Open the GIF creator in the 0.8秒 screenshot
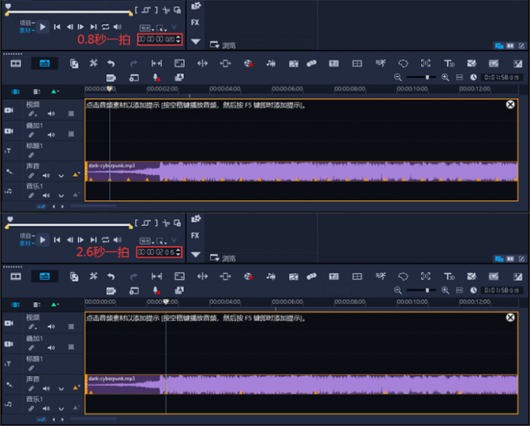Screen dimensions: 530x426 111,78
